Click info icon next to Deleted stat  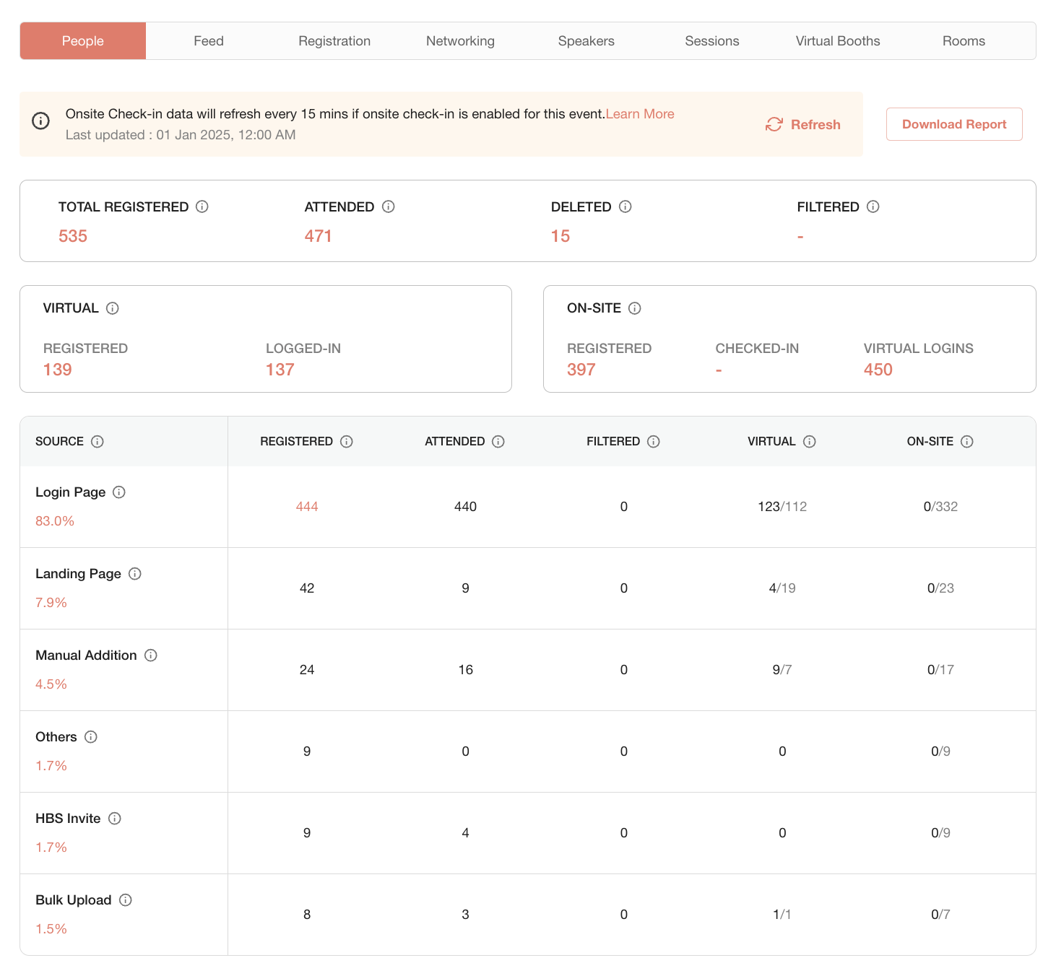(626, 206)
